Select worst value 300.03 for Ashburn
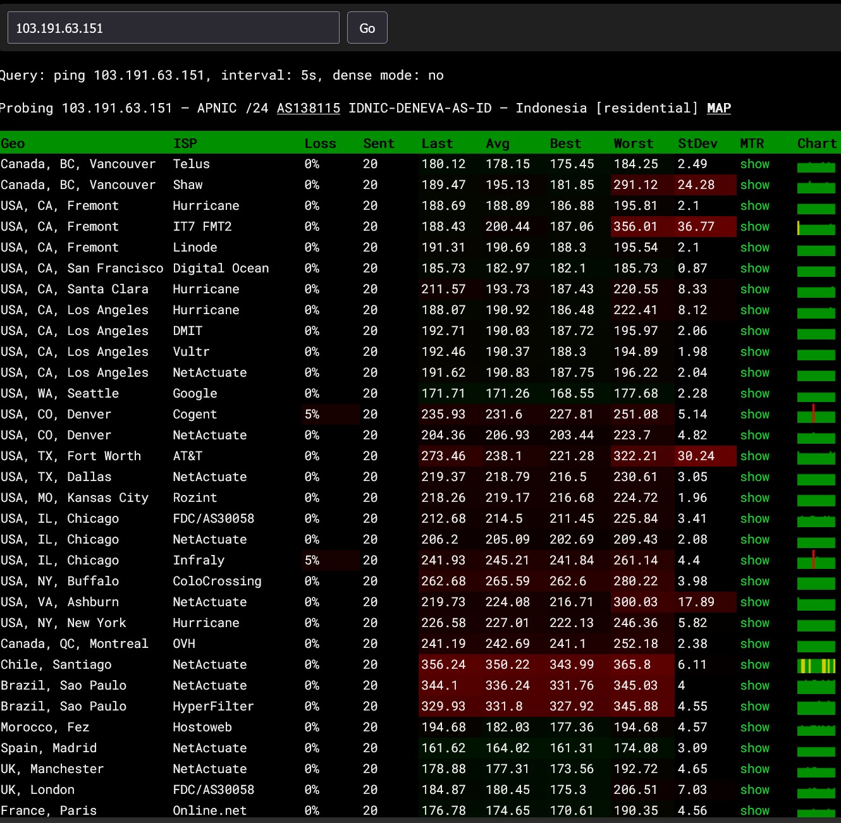The height and width of the screenshot is (823, 841). coord(642,602)
